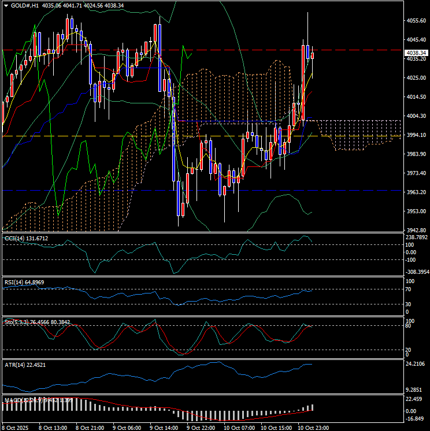
Task: Click the current price tag 4038.34
Action: [x=416, y=53]
